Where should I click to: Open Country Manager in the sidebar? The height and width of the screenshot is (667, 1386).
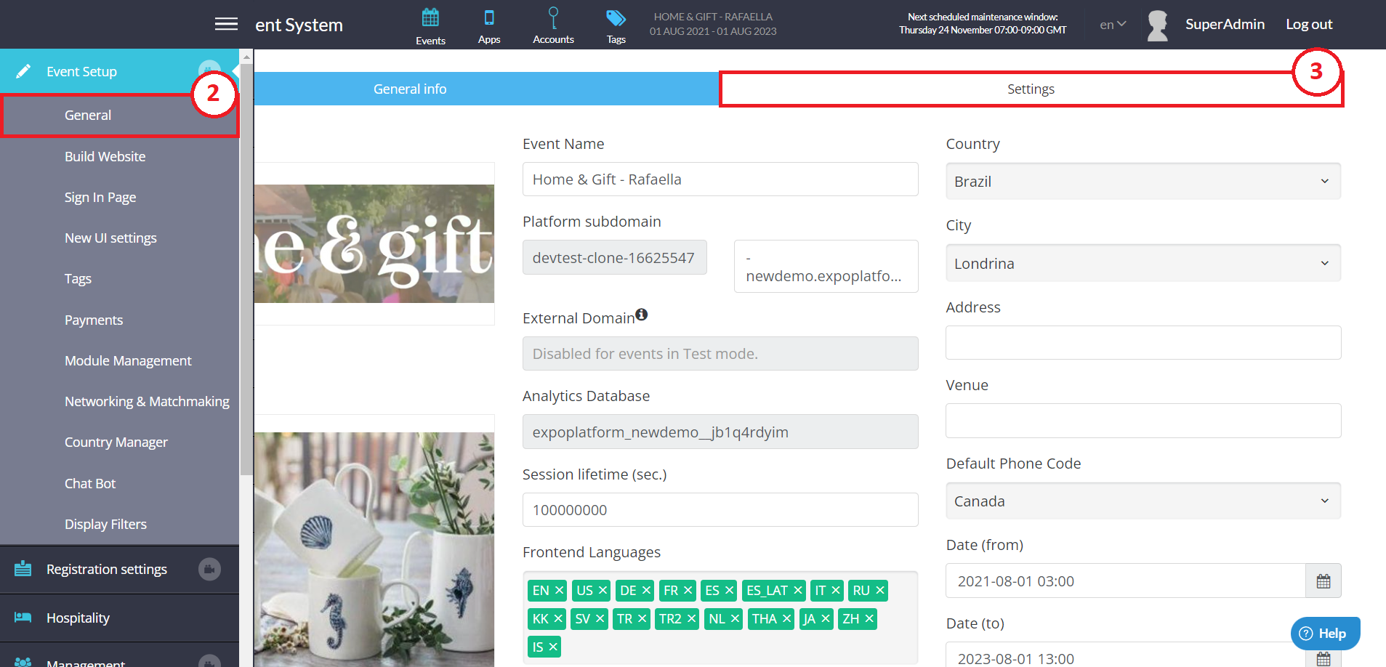116,442
